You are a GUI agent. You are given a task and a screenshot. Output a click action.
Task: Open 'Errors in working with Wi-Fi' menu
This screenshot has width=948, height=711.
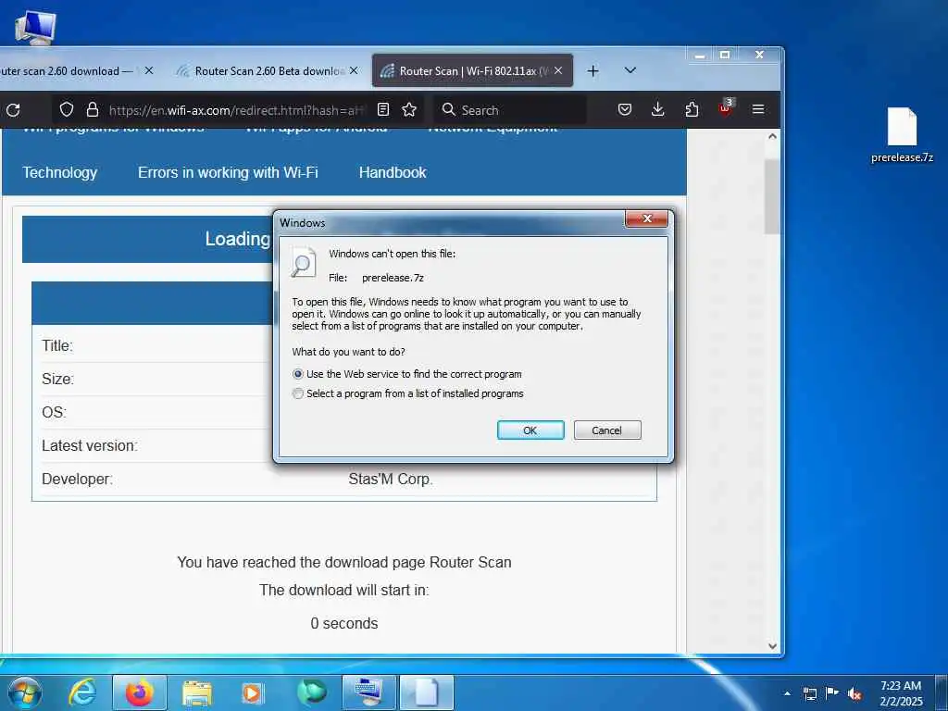point(228,172)
